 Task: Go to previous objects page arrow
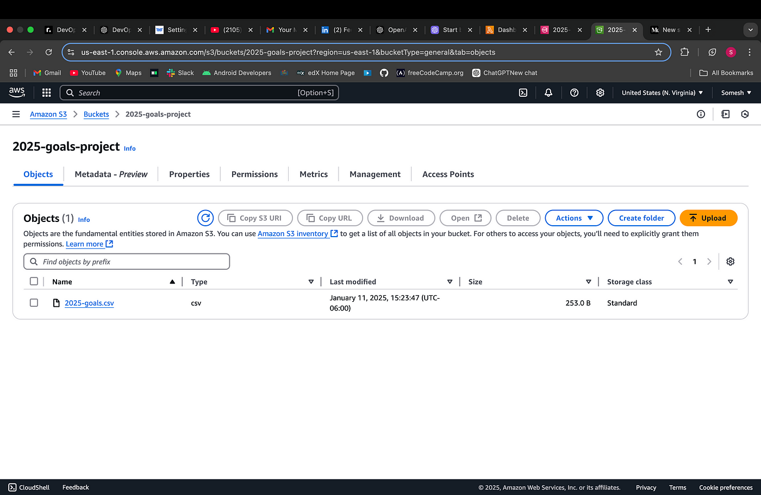(680, 262)
